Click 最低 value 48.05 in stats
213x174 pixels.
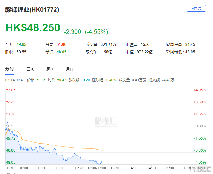tap(61, 52)
